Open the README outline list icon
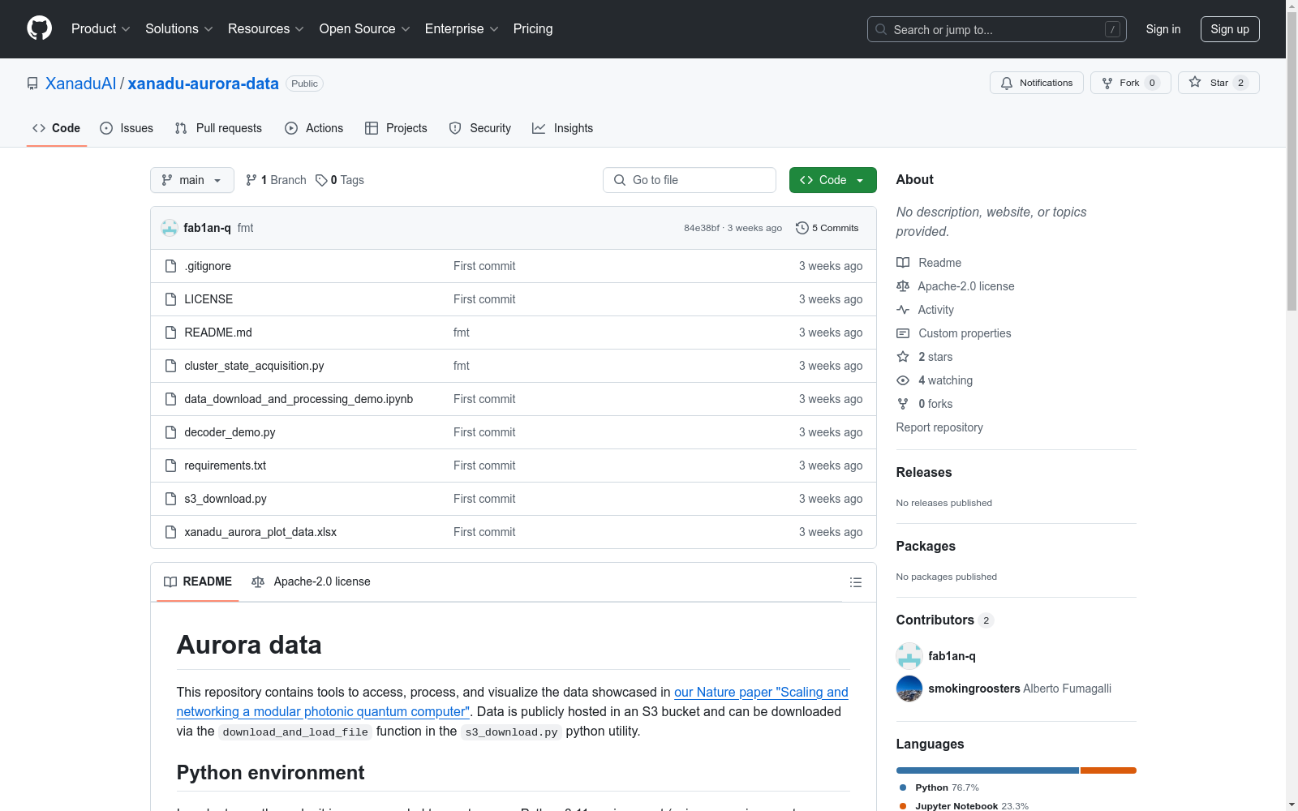The image size is (1298, 811). coord(855,582)
